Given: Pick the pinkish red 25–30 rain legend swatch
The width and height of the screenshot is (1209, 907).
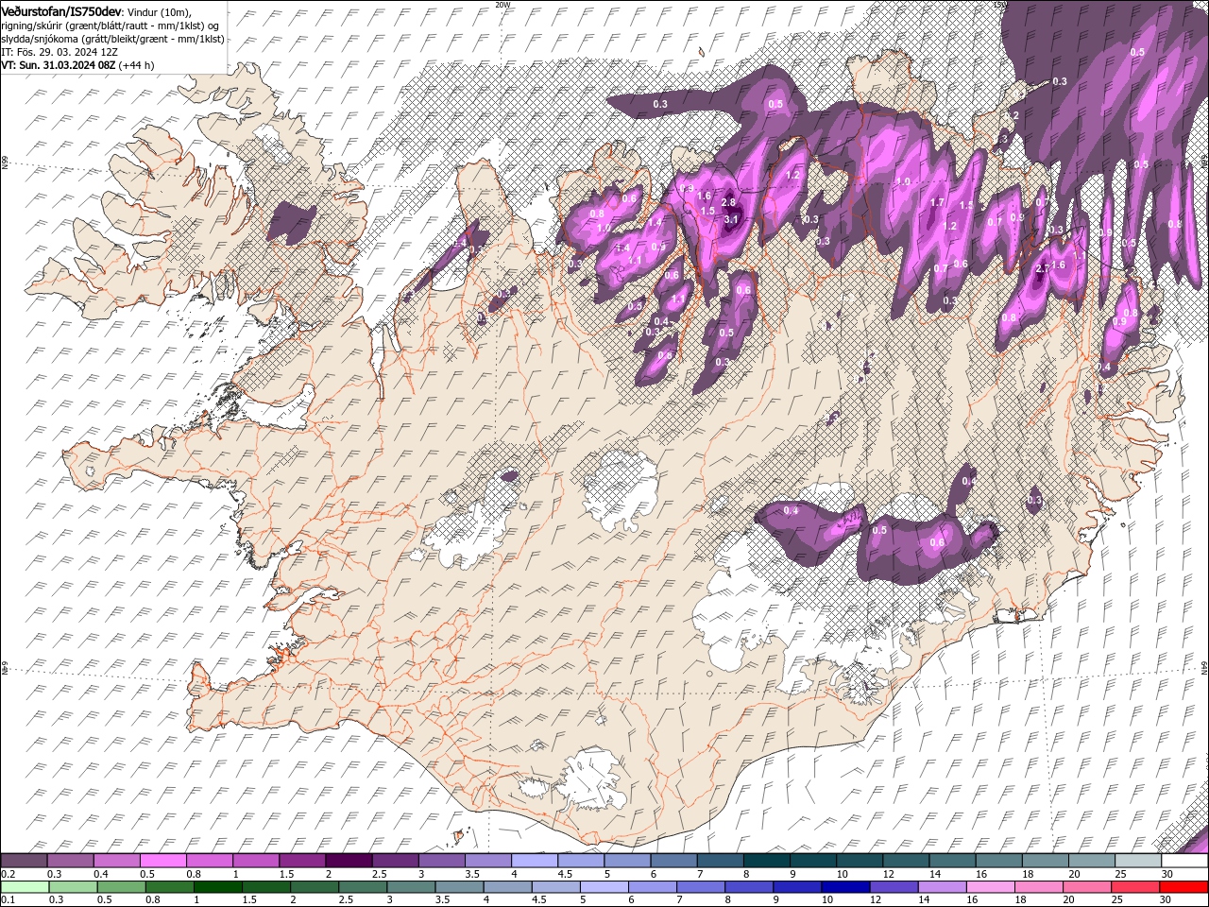Looking at the screenshot, I should tap(1136, 887).
